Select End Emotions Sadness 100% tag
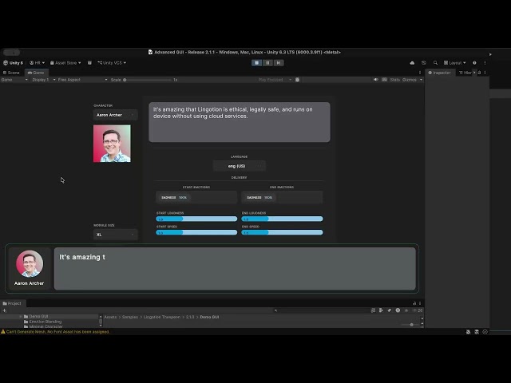 [x=259, y=197]
